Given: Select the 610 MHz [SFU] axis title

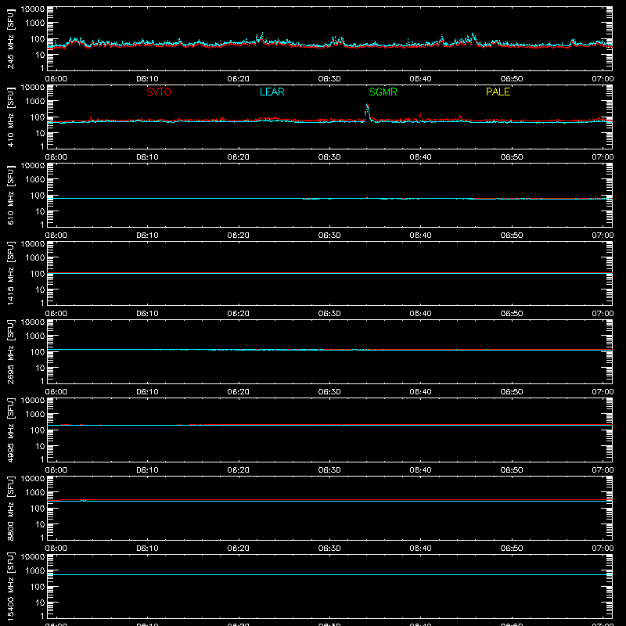Looking at the screenshot, I should 11,196.
